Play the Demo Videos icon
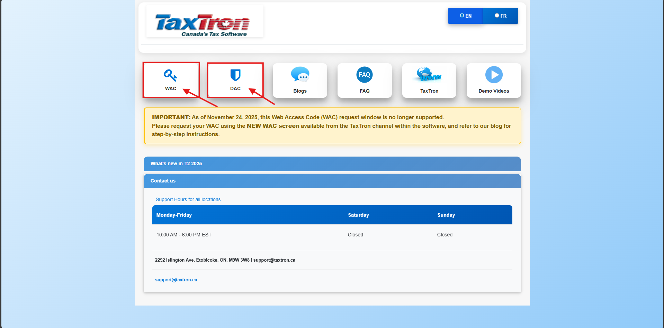 (x=494, y=75)
